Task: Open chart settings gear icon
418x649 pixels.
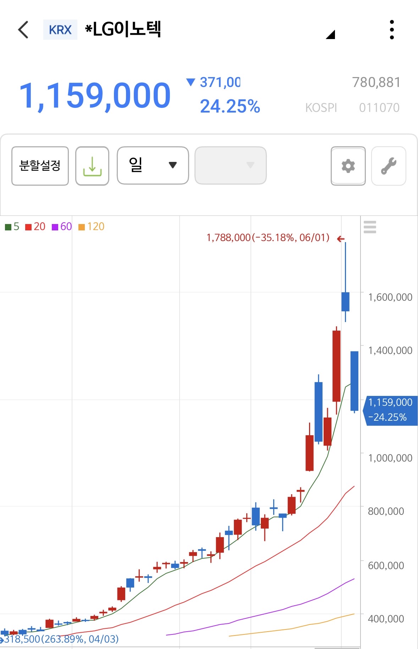Action: coord(348,166)
